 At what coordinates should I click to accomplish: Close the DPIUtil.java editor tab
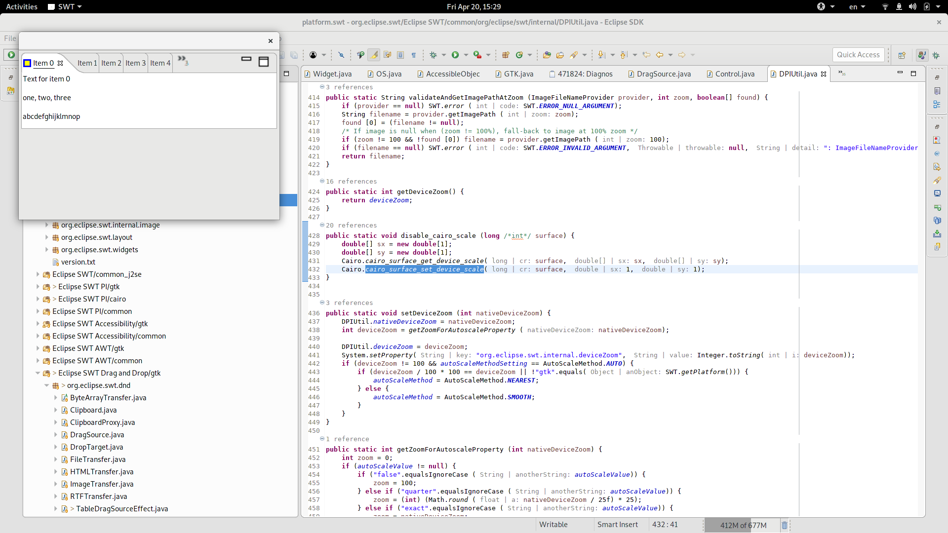(x=824, y=74)
